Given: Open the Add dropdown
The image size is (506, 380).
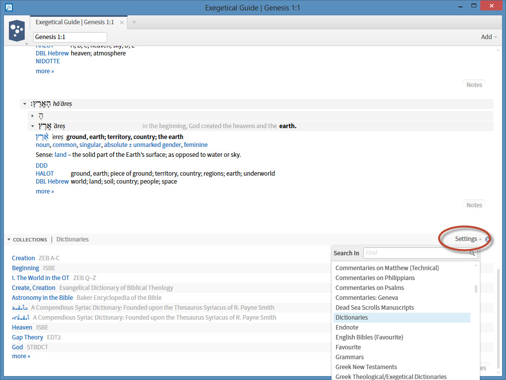Looking at the screenshot, I should click(x=489, y=37).
